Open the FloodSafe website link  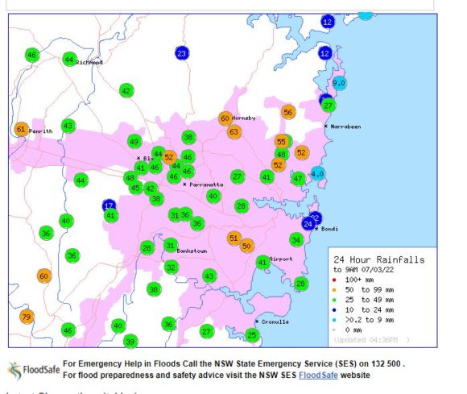[x=318, y=375]
